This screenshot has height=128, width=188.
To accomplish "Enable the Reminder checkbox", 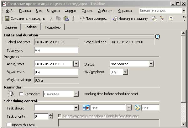I will (x=21, y=94).
